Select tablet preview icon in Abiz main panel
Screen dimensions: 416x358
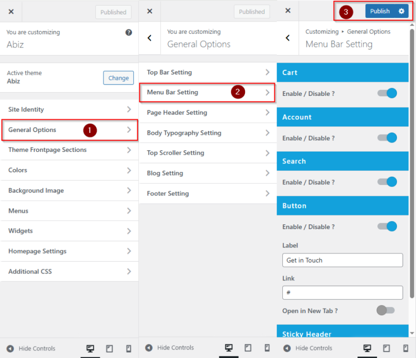coord(109,349)
